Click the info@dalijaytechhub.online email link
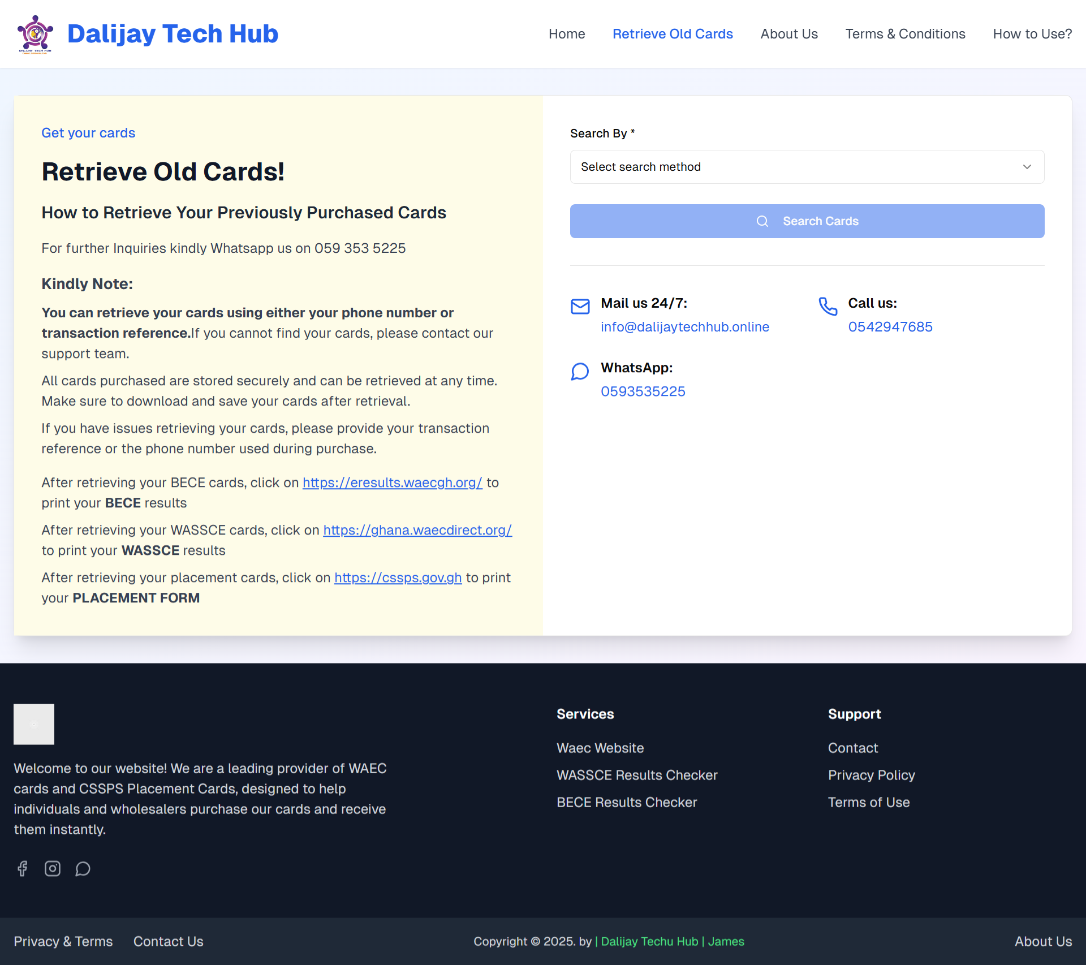 click(x=684, y=327)
